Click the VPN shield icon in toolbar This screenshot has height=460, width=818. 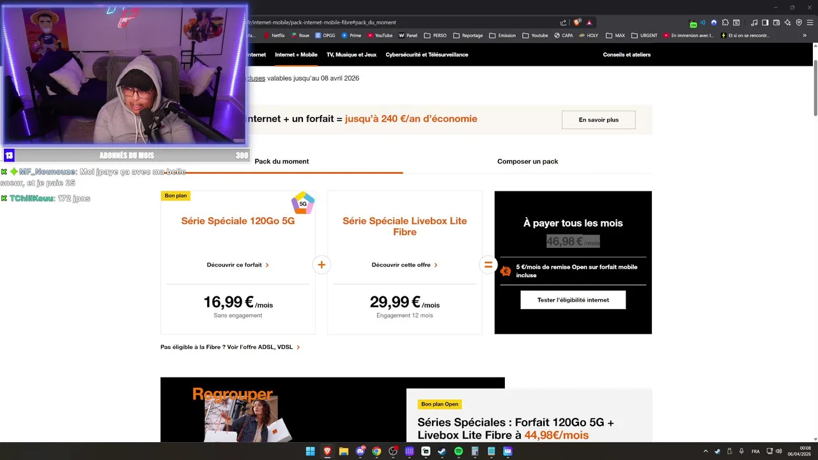(x=799, y=22)
